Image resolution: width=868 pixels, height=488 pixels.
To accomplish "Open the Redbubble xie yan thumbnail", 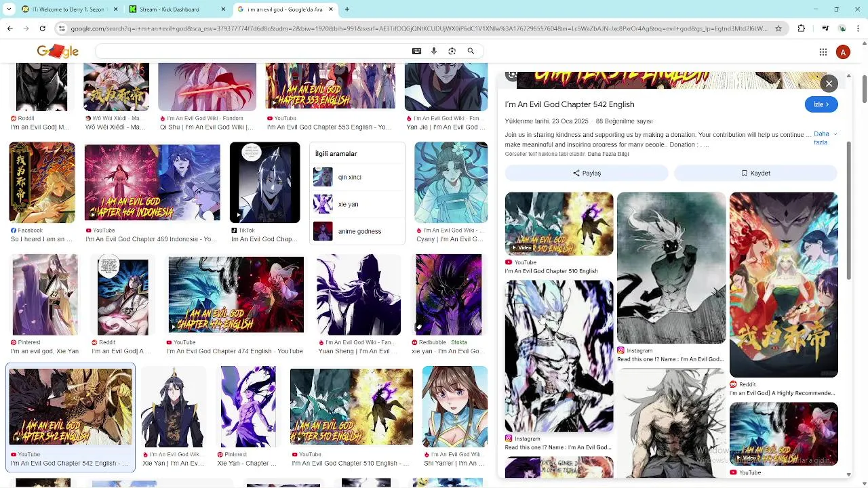I will coord(449,295).
